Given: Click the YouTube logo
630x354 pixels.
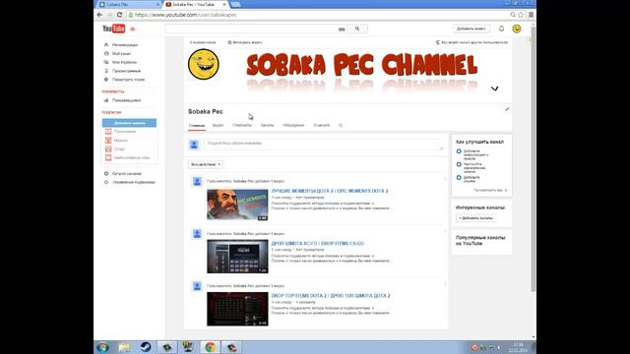Looking at the screenshot, I should click(x=114, y=29).
